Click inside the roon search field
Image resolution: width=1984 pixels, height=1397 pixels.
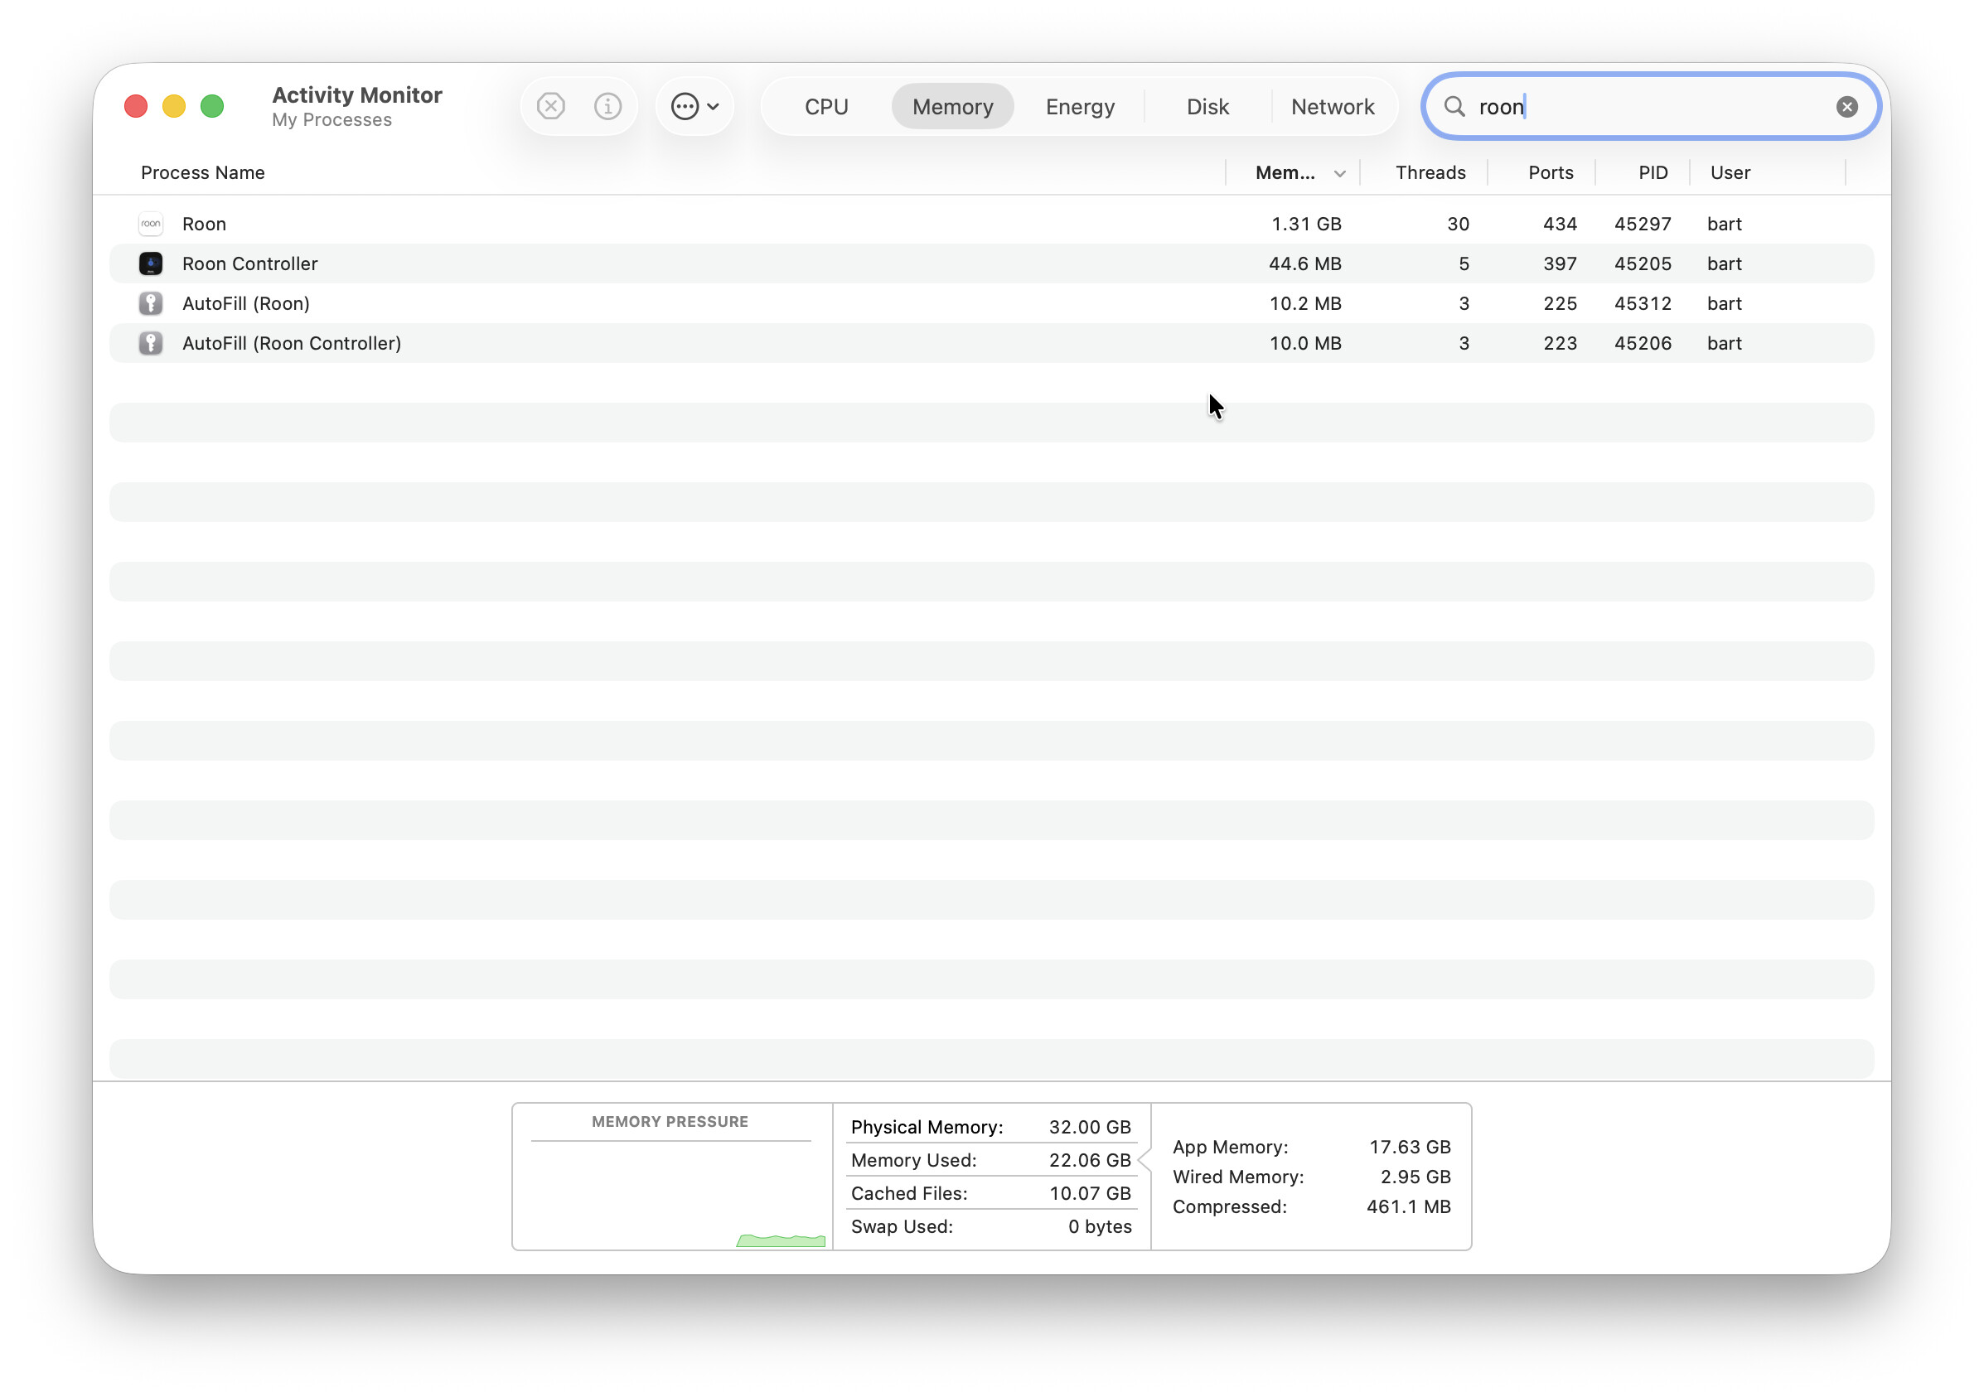click(x=1659, y=106)
